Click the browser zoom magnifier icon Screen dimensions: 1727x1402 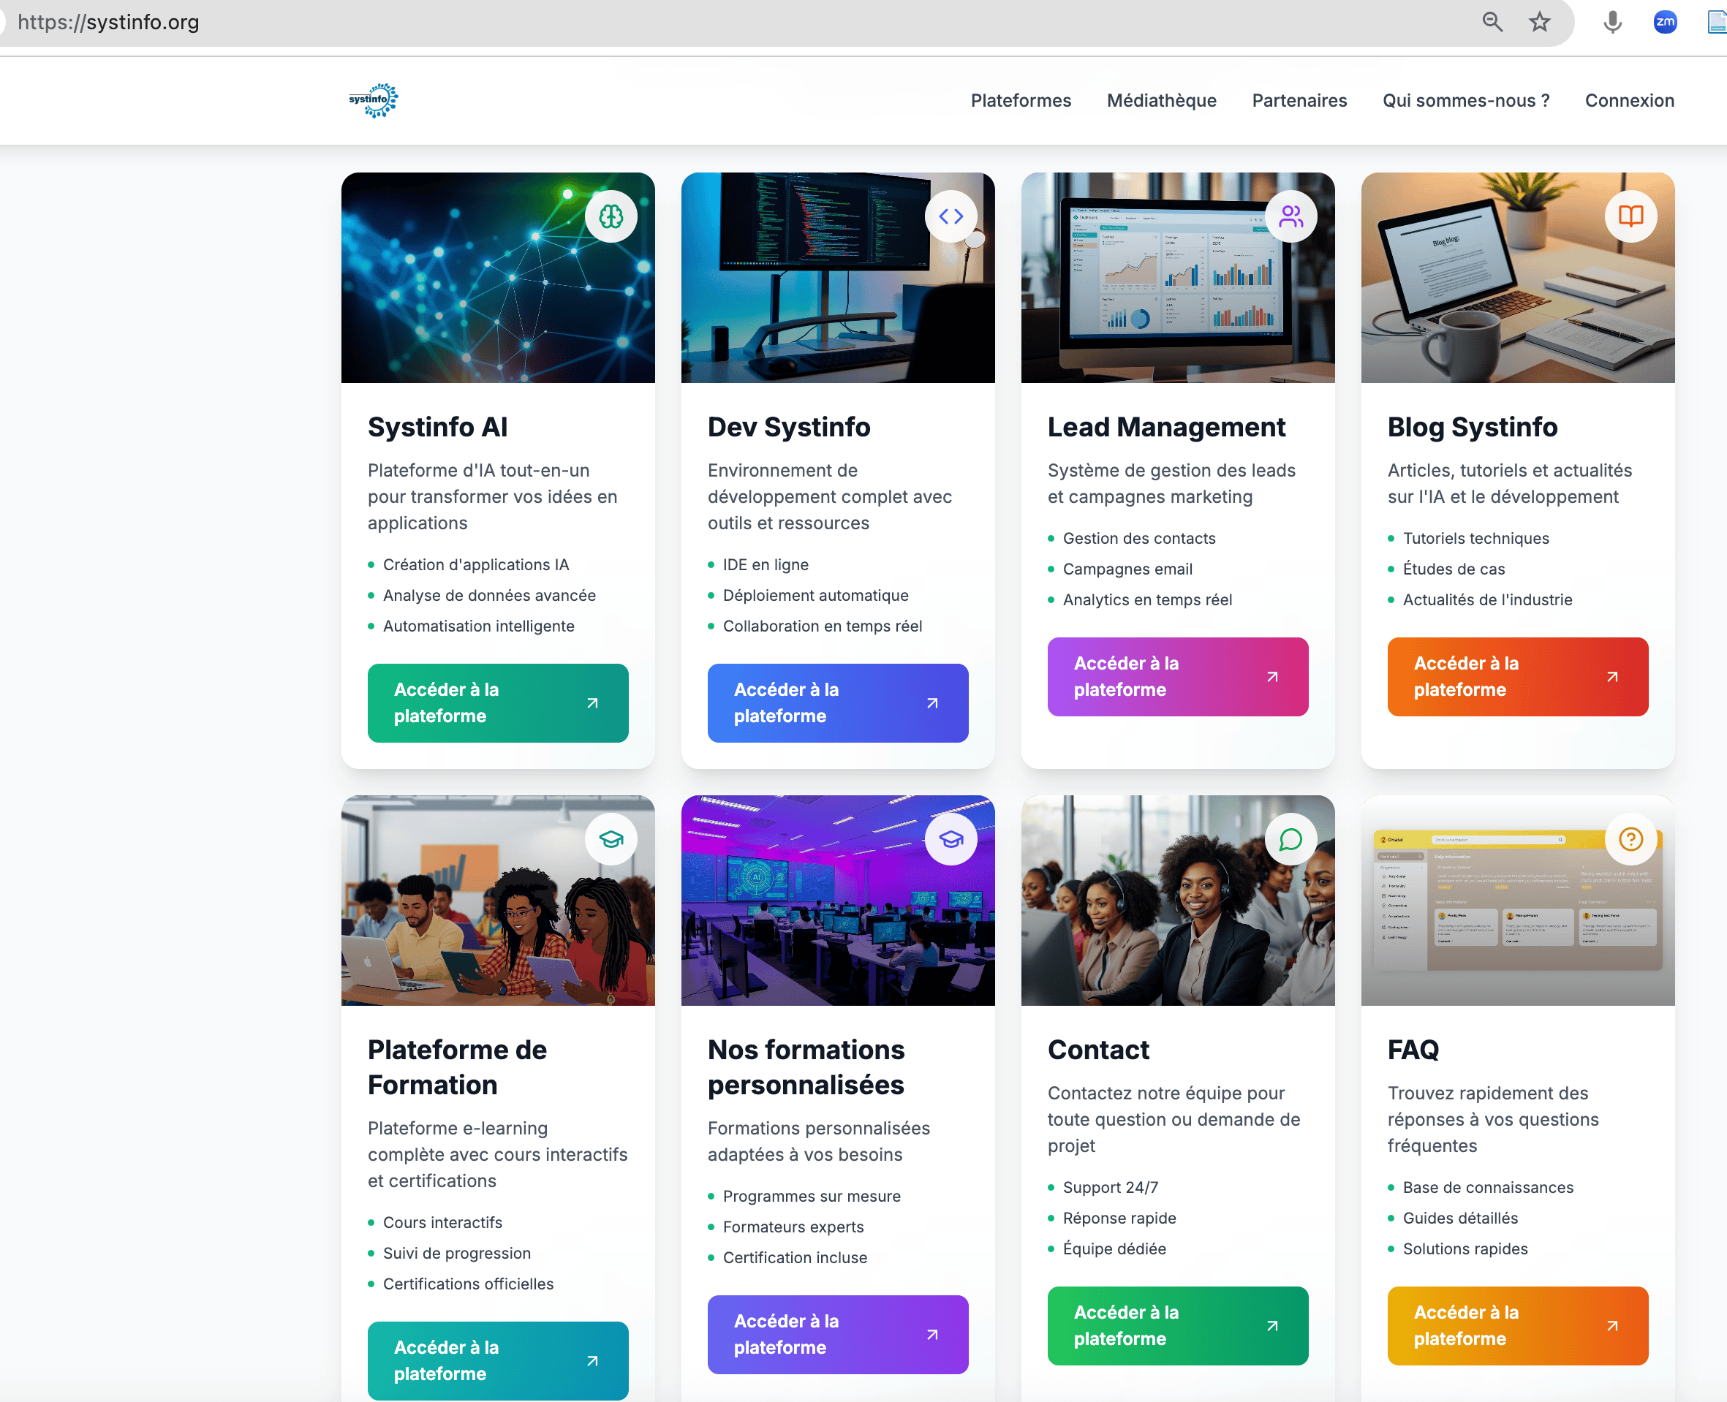click(x=1492, y=22)
